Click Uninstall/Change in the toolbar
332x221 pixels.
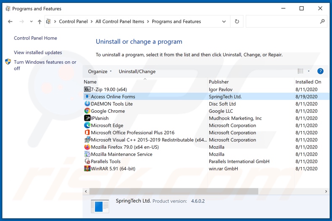pyautogui.click(x=137, y=71)
